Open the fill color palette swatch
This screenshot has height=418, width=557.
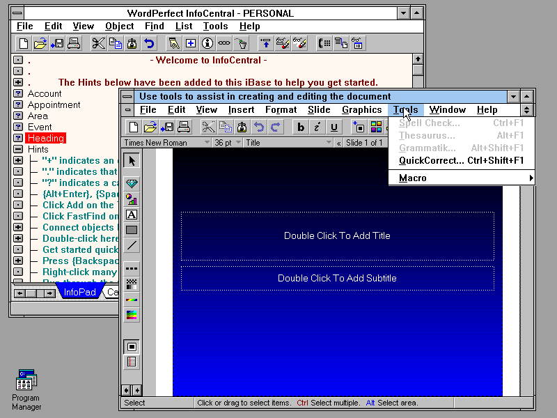(x=132, y=315)
